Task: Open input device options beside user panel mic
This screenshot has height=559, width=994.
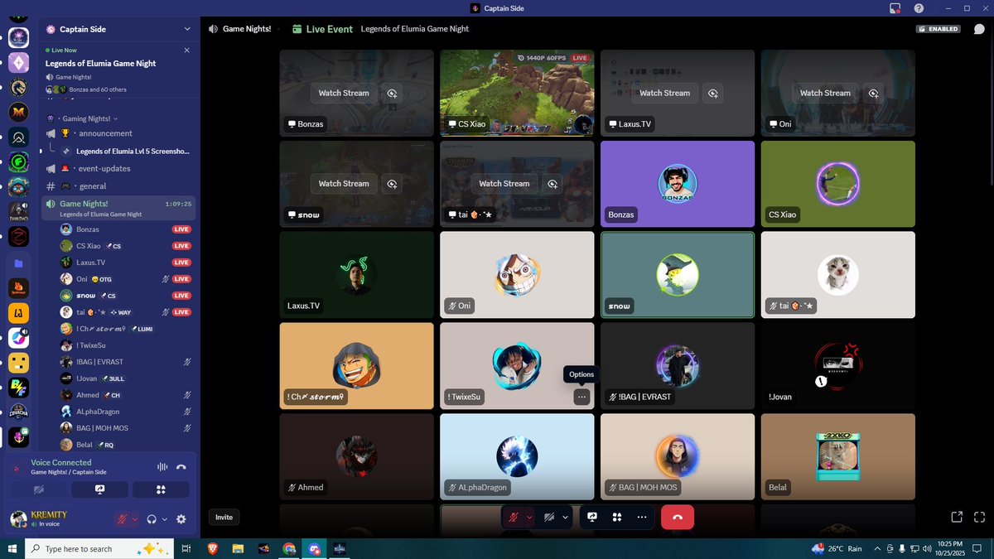Action: tap(135, 519)
